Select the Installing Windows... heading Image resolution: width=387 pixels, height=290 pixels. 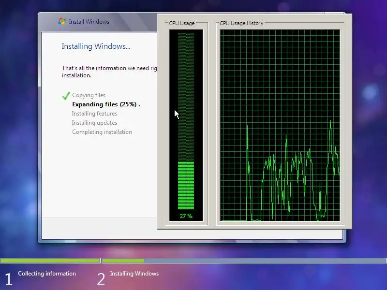pos(96,46)
